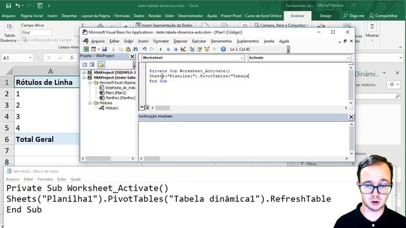Click the Tabela Dinâmica ribbon button
This screenshot has width=406, height=228.
10,33
